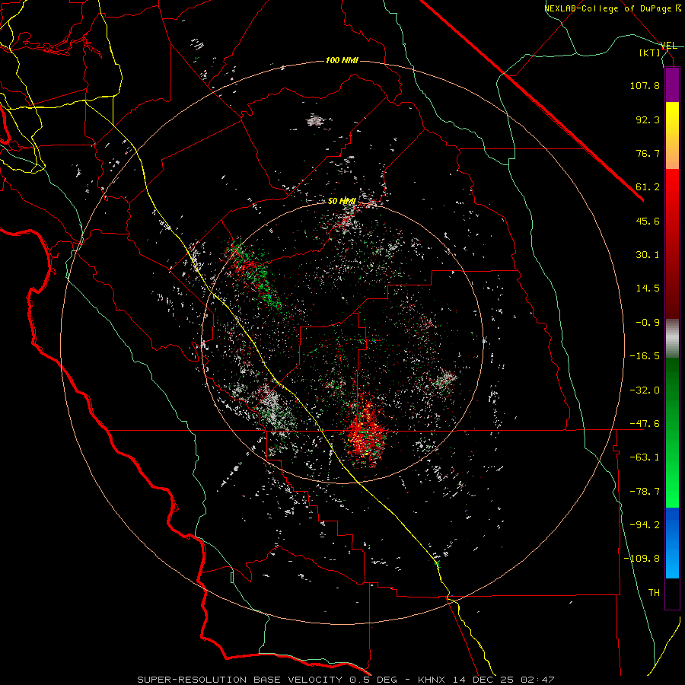Image resolution: width=685 pixels, height=685 pixels.
Task: Click the 107.8 value on the velocity scale
Action: [645, 85]
